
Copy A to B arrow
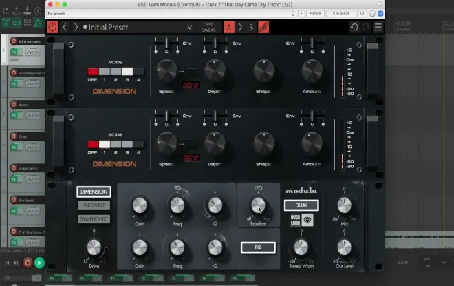point(240,28)
